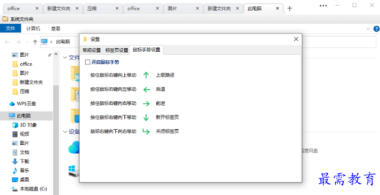Close the 压缩 window tab

tap(117, 8)
